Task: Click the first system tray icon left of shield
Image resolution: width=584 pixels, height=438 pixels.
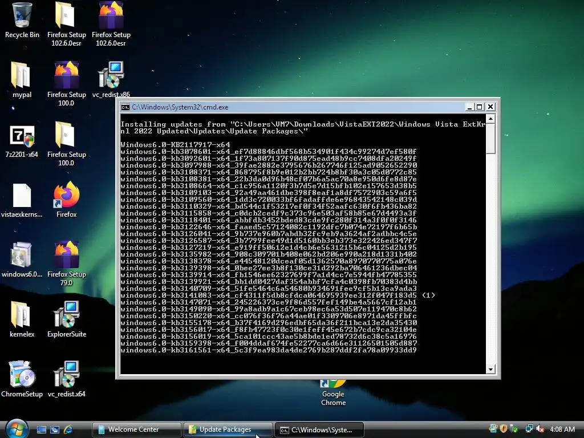Action: (x=493, y=429)
